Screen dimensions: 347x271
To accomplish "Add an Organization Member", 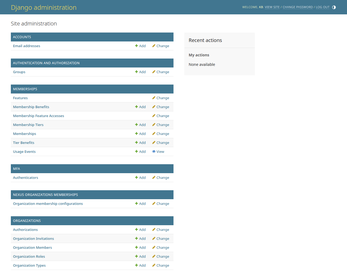I will (140, 247).
